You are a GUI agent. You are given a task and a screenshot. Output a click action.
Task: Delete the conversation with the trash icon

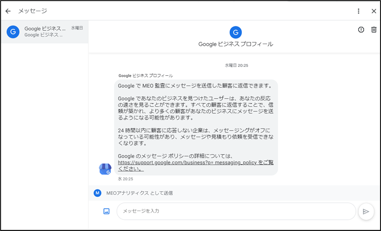(374, 29)
